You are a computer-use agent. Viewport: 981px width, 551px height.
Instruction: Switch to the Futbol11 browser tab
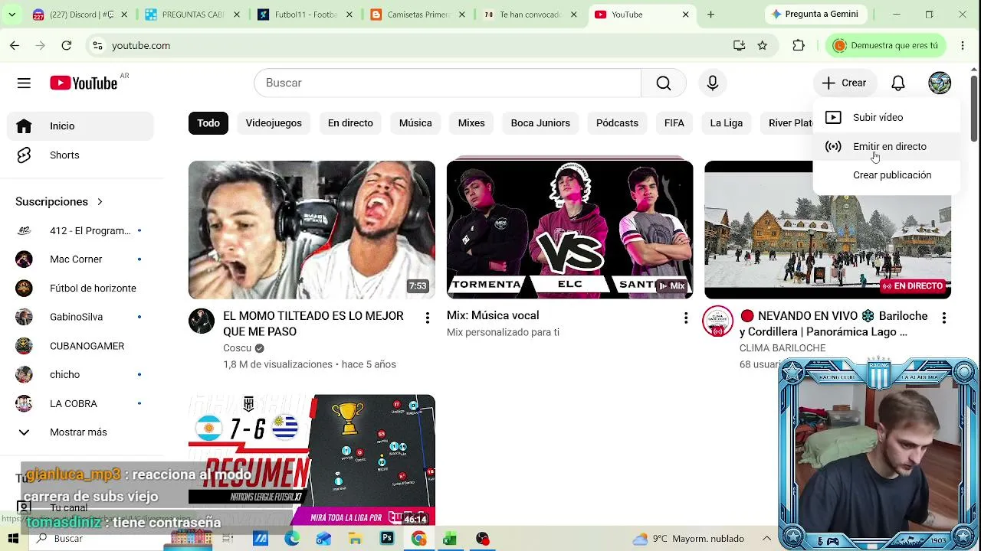pyautogui.click(x=305, y=15)
